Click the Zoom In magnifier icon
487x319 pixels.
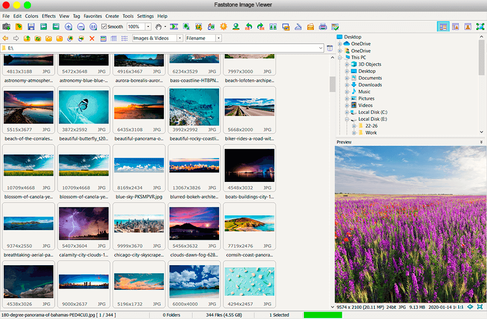[68, 26]
